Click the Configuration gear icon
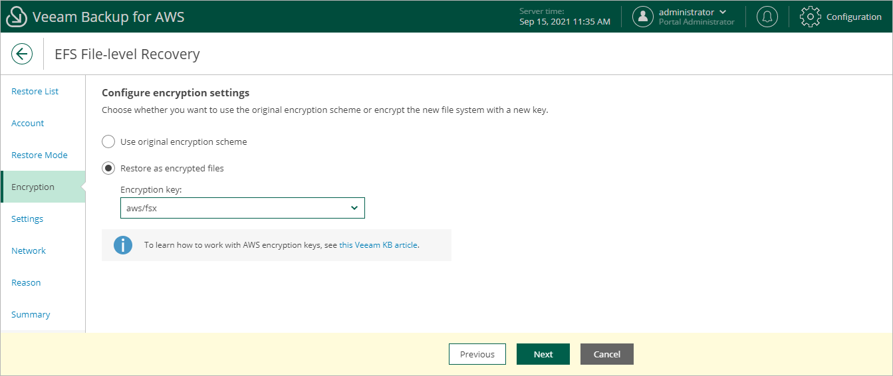The height and width of the screenshot is (376, 893). 811,17
